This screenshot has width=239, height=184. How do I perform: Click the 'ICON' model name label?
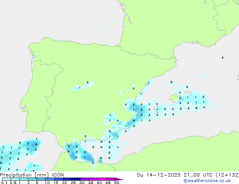(58, 175)
